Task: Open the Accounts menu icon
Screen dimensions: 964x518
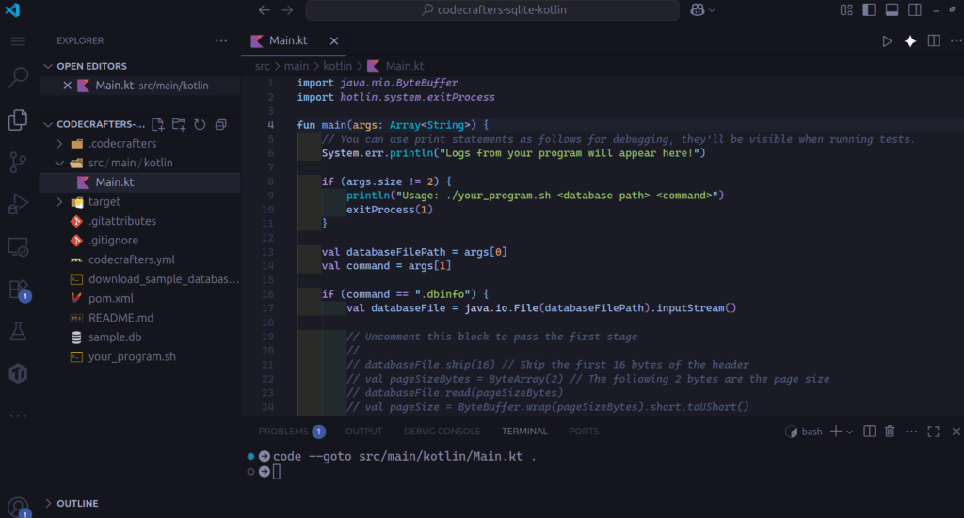Action: tap(19, 507)
